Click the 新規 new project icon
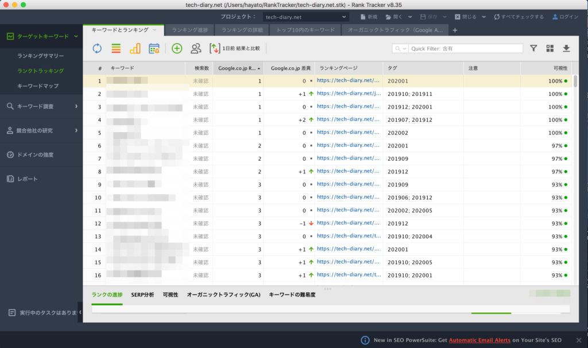Viewport: 588px width, 348px height. point(363,17)
